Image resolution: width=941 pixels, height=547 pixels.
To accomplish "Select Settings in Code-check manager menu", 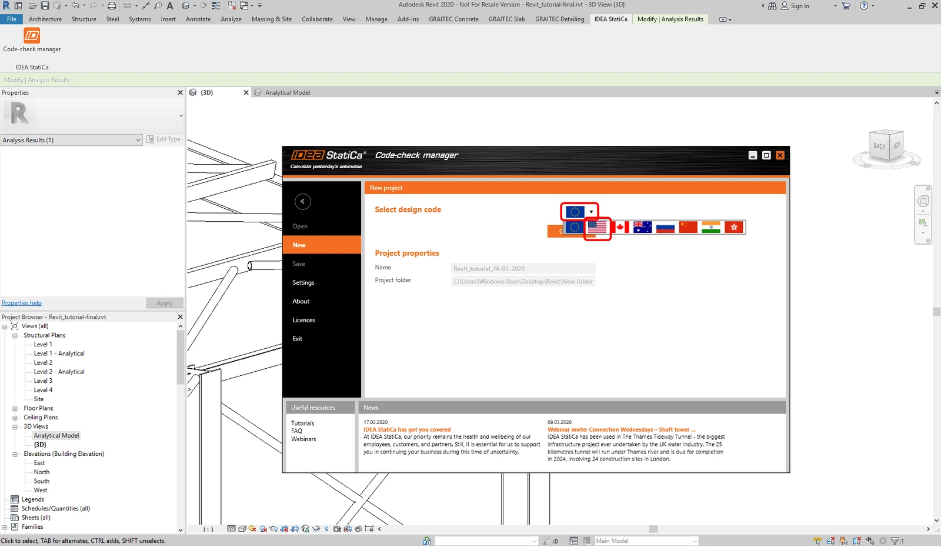I will [x=303, y=283].
